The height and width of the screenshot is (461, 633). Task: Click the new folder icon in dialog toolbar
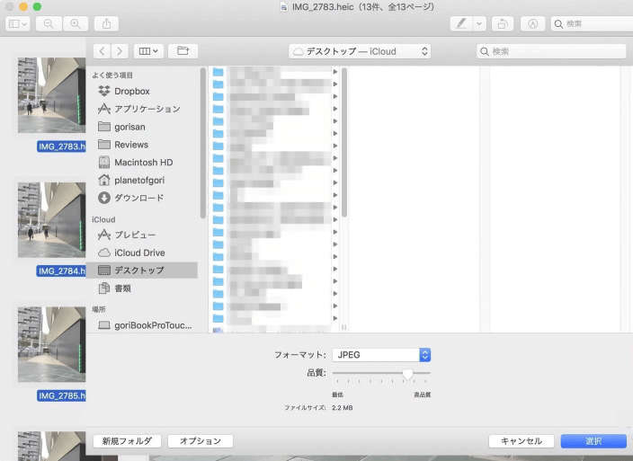pos(183,51)
